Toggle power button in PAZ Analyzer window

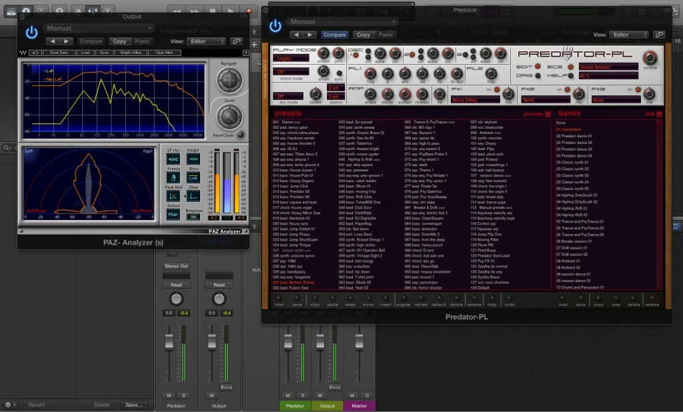click(31, 32)
